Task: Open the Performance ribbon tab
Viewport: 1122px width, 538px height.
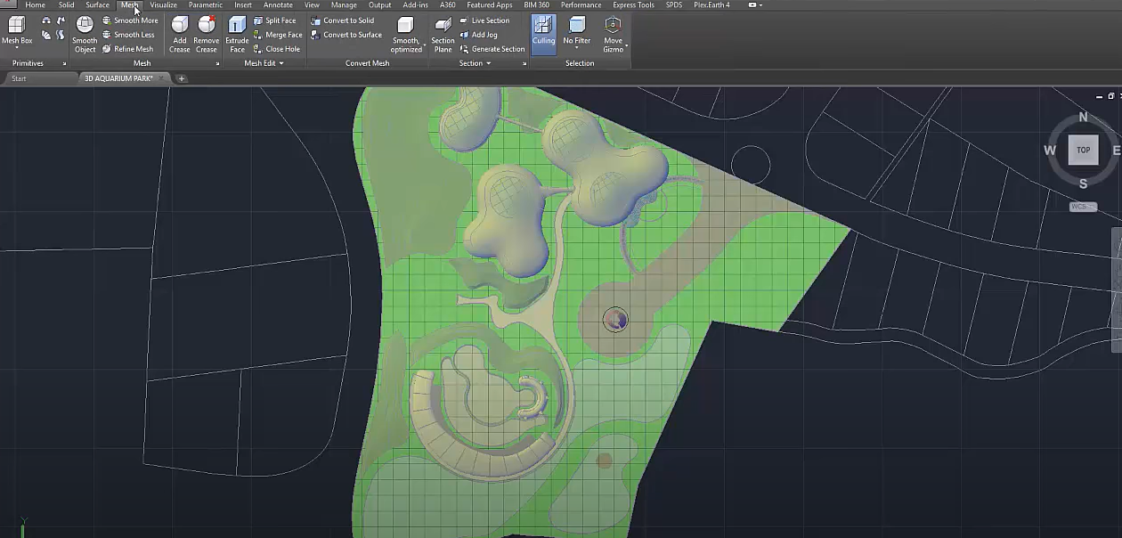Action: click(x=581, y=5)
